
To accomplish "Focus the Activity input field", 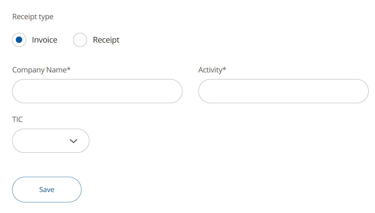I will point(283,91).
